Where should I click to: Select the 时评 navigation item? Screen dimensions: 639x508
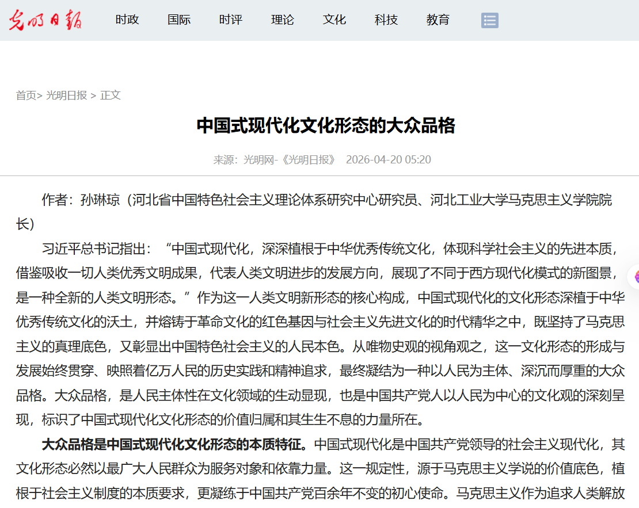pyautogui.click(x=231, y=20)
